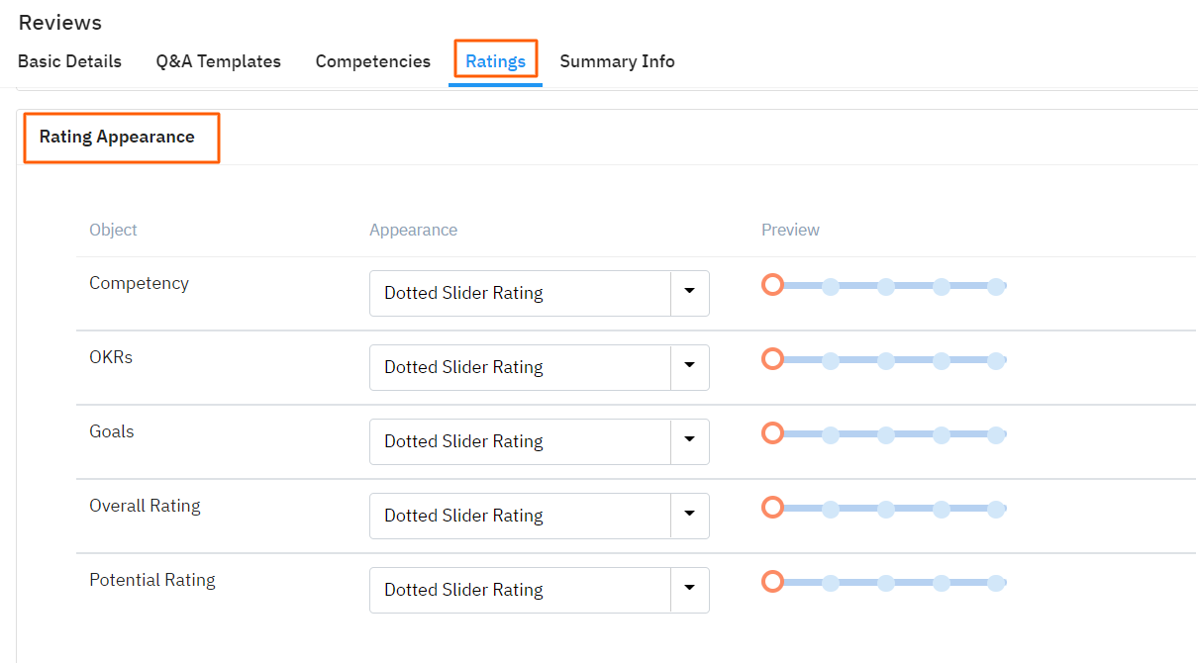Viewport: 1198px width, 663px height.
Task: Open the Q&A Templates tab
Action: point(218,61)
